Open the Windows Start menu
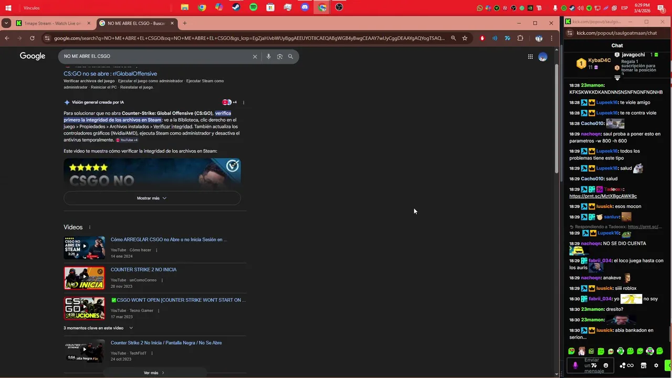The width and height of the screenshot is (672, 378). [x=8, y=8]
